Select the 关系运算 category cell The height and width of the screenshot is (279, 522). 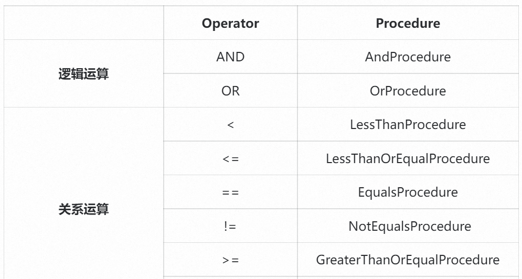pyautogui.click(x=83, y=209)
